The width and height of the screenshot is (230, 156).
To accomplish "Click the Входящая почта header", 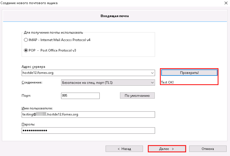I will tap(115, 16).
